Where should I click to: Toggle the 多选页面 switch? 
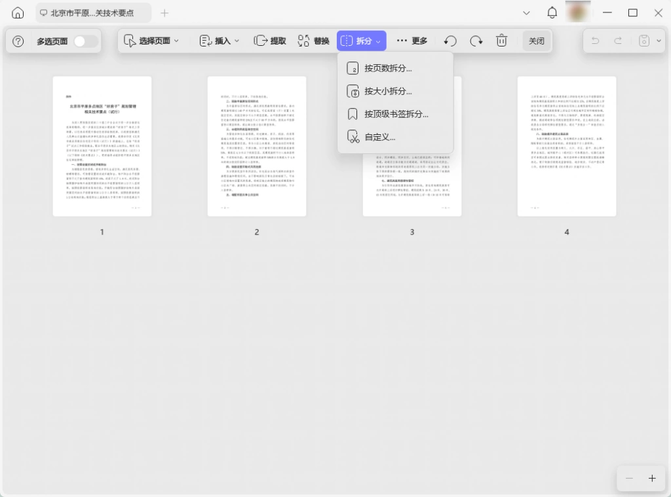86,41
